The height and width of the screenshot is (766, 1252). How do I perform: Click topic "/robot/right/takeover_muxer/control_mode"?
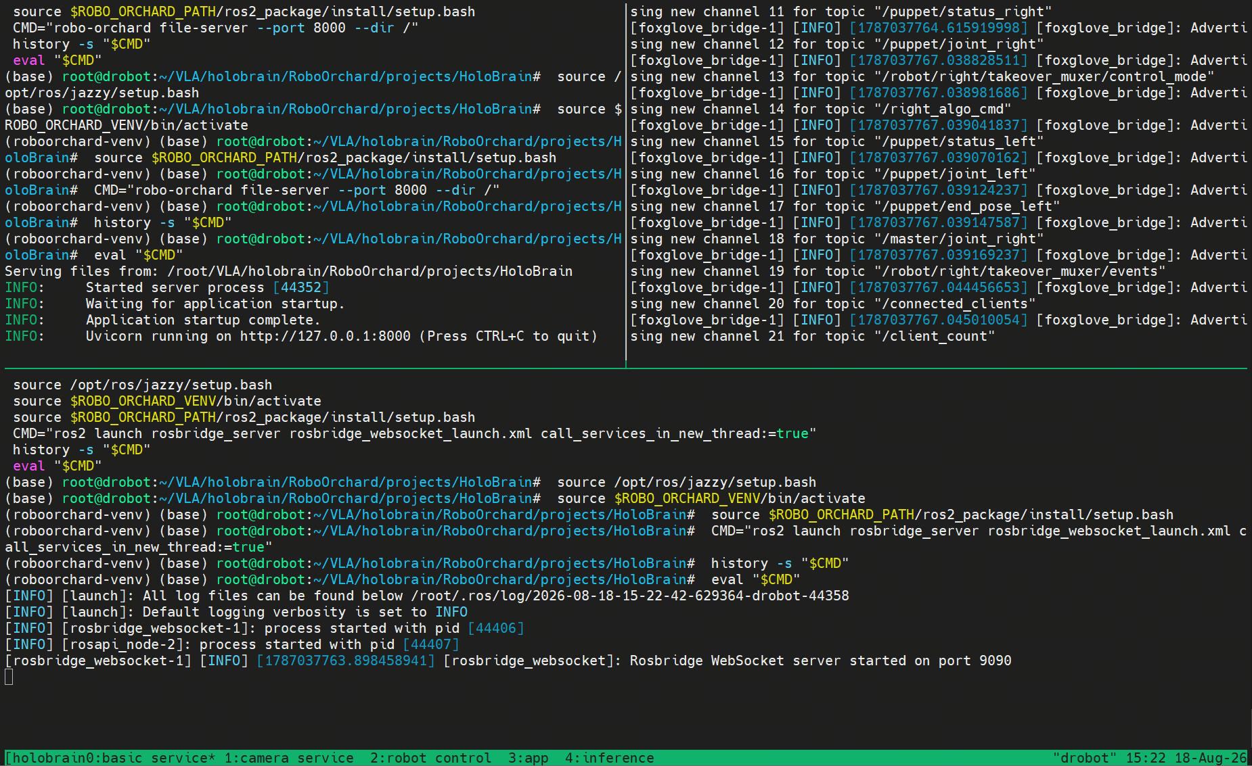[1044, 76]
